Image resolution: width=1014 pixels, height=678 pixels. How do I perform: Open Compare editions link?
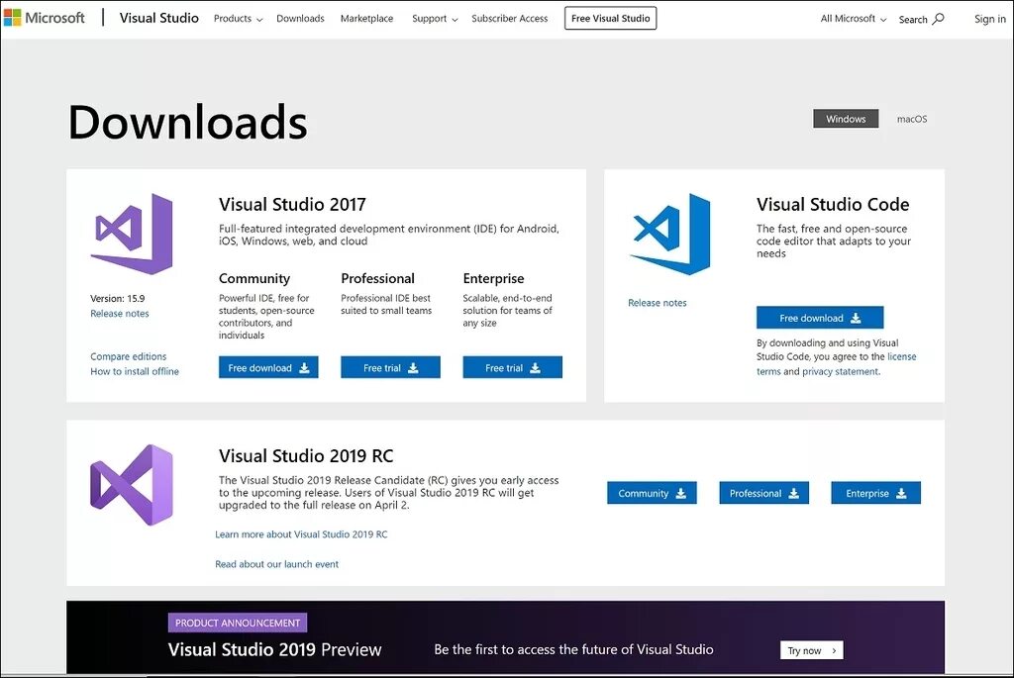tap(128, 356)
